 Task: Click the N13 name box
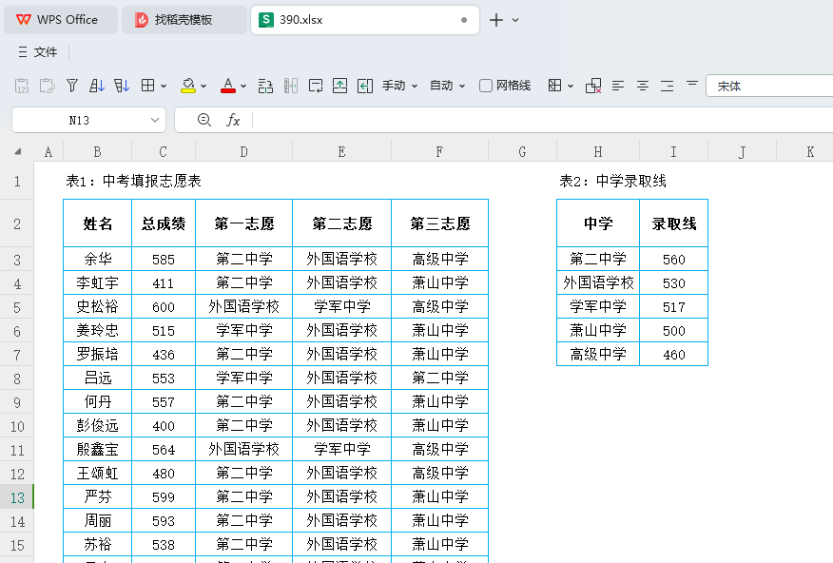(79, 120)
